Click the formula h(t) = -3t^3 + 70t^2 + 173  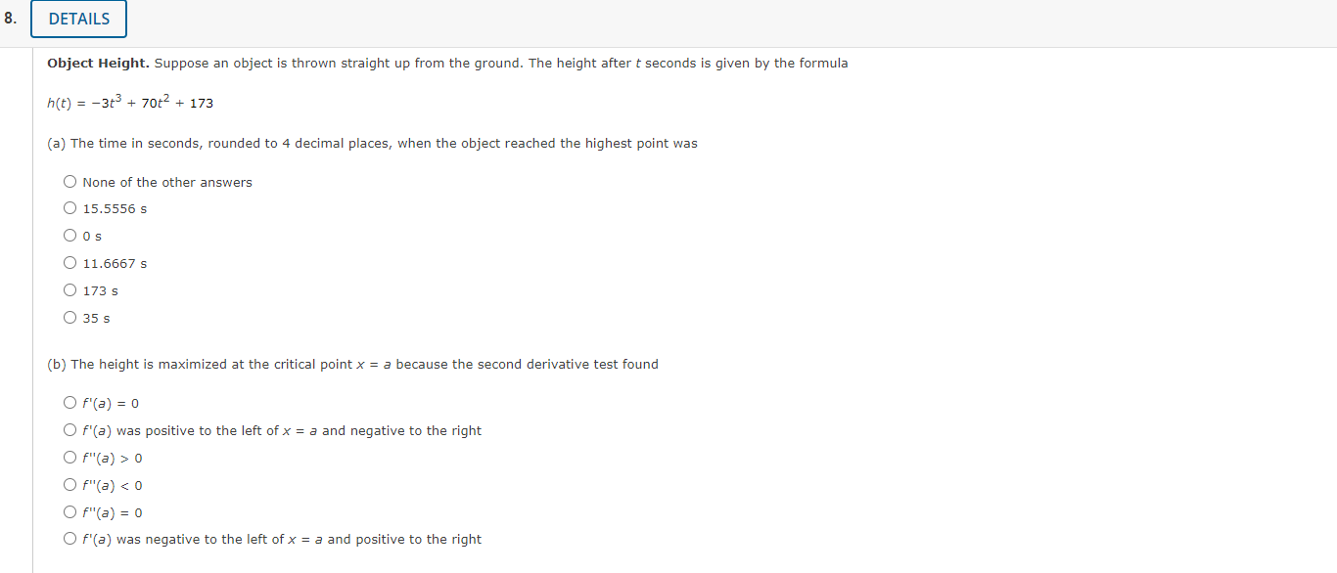pyautogui.click(x=131, y=102)
